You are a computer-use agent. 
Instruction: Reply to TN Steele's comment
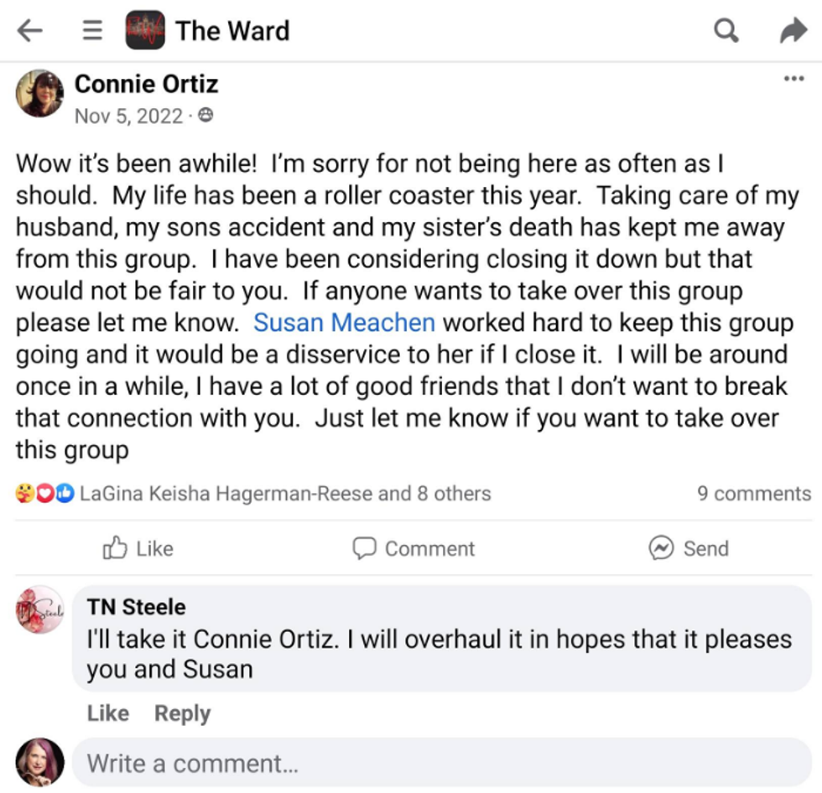point(182,713)
